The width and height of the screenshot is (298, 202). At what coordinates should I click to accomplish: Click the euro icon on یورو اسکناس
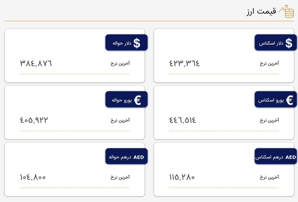(x=289, y=100)
